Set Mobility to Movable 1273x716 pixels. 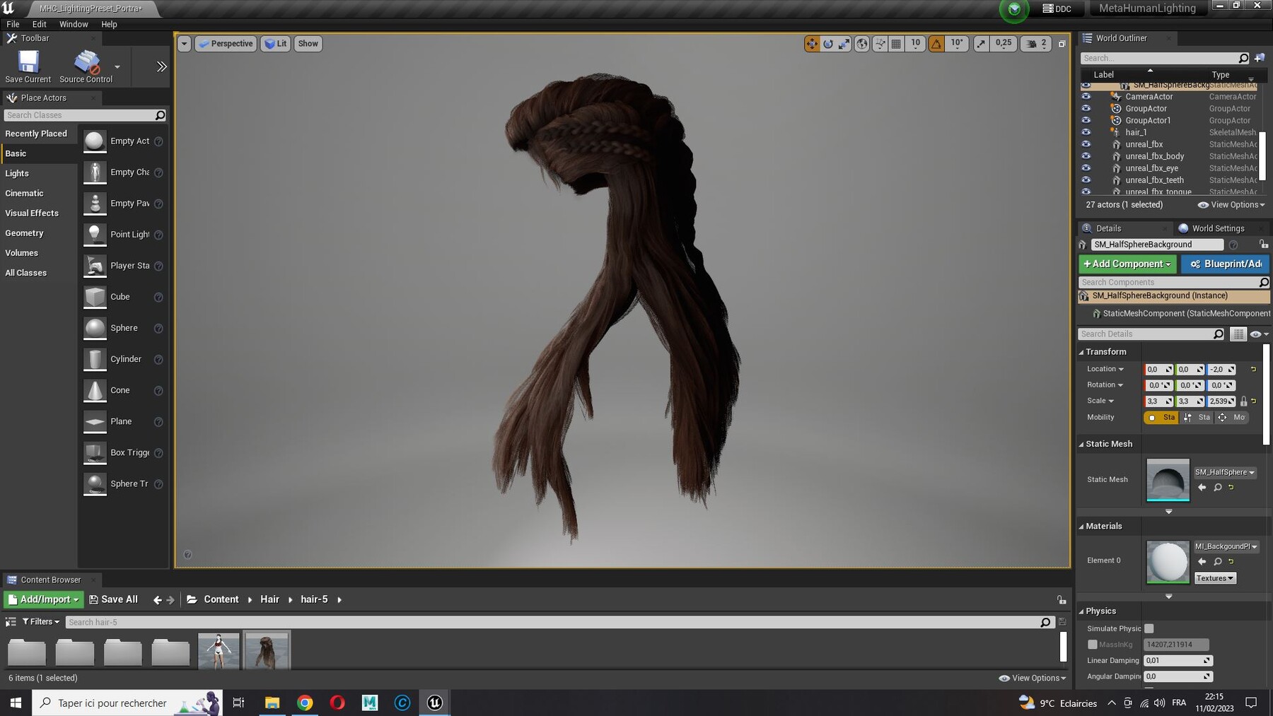[x=1232, y=418]
